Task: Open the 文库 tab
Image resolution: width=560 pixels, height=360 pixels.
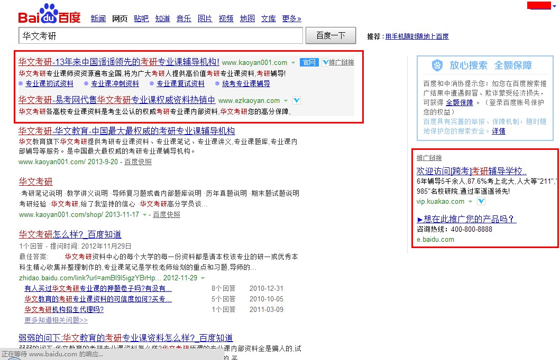Action: (x=268, y=18)
